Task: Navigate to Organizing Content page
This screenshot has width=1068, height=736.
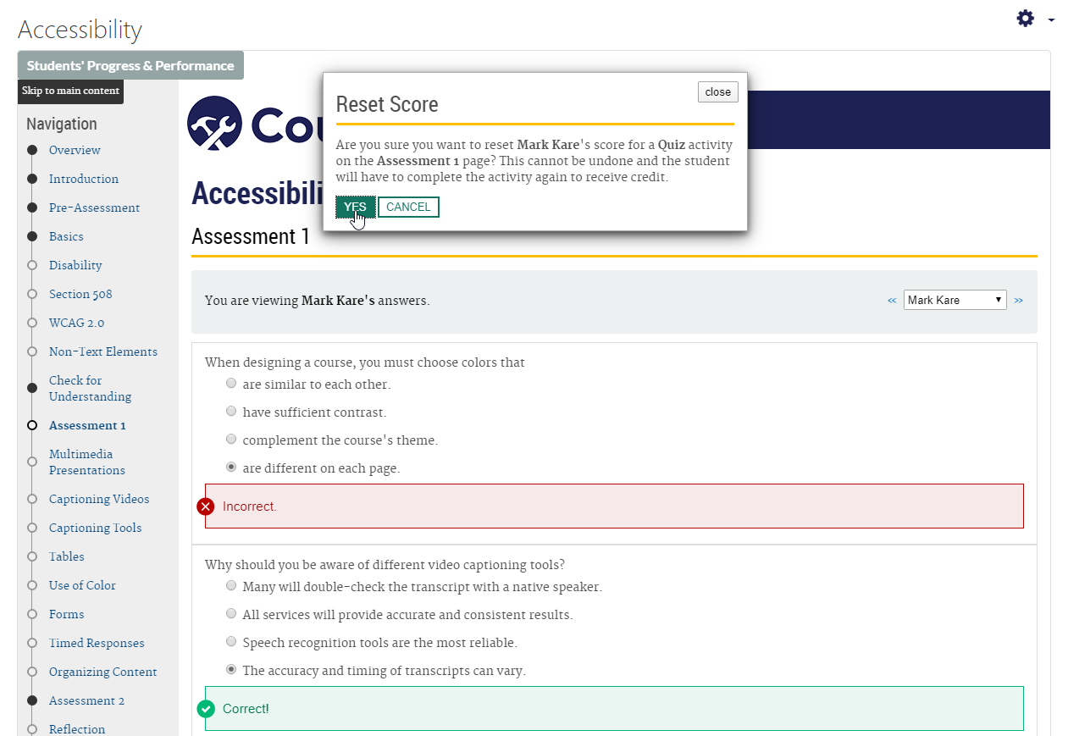Action: [103, 672]
